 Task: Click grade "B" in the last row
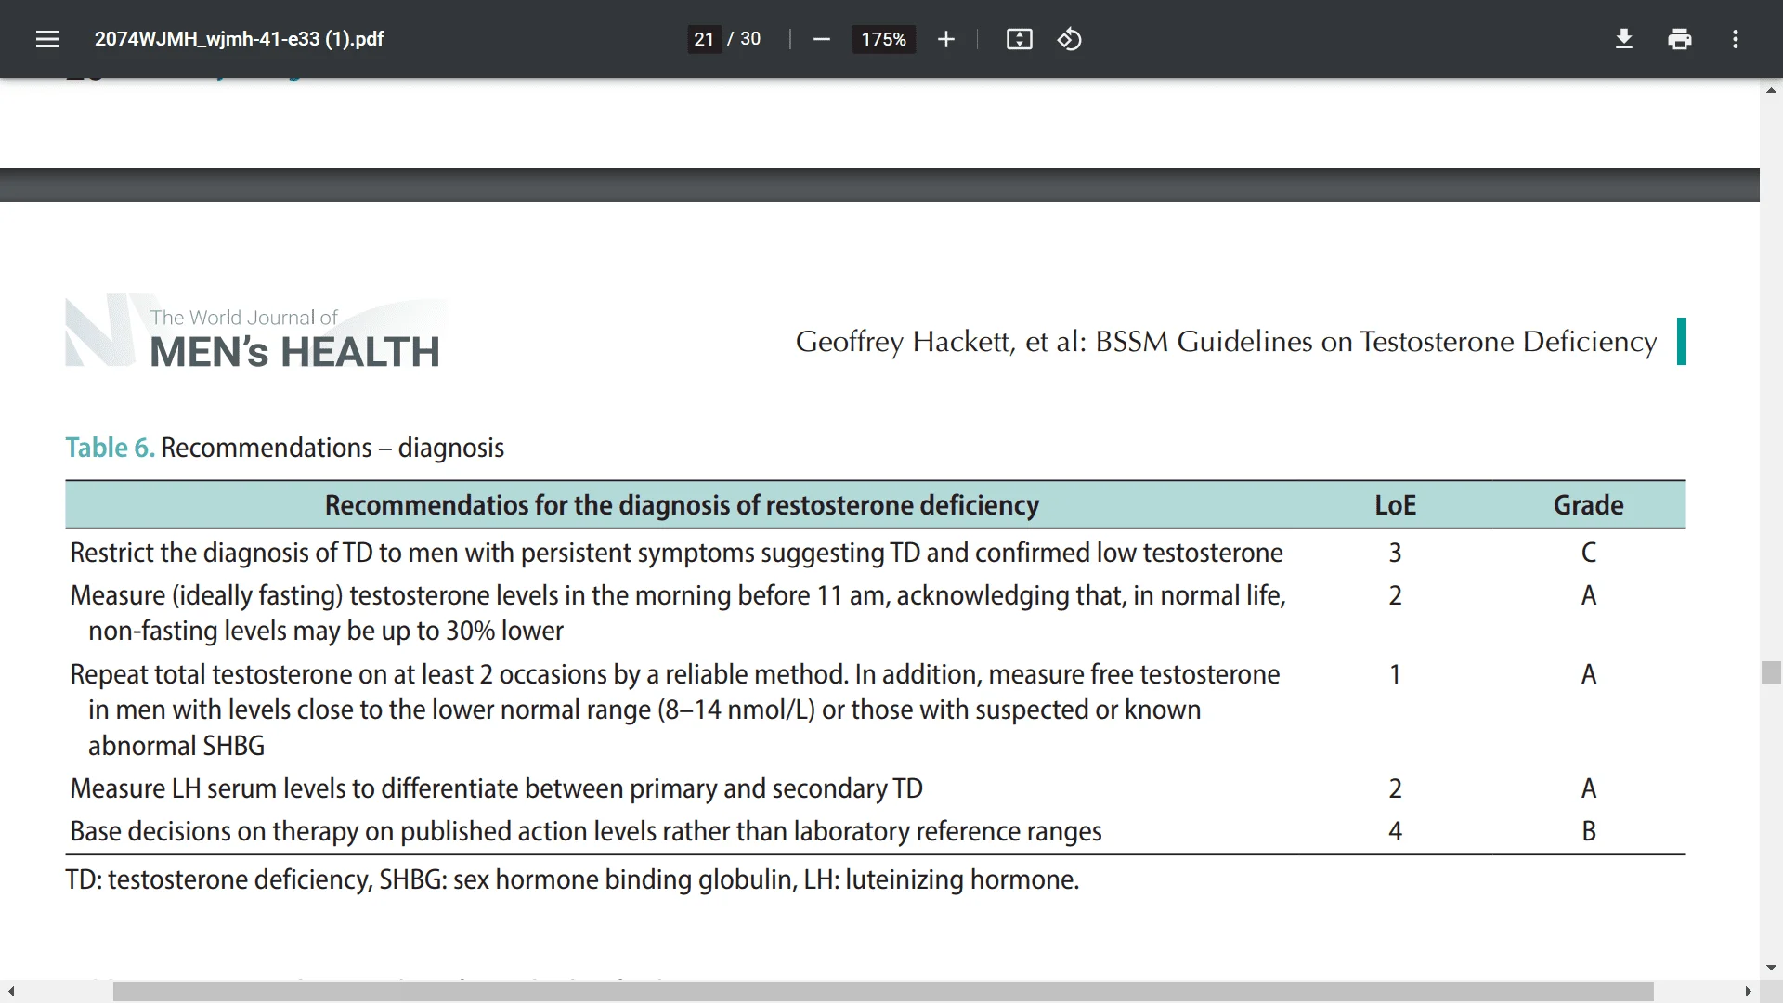point(1589,831)
